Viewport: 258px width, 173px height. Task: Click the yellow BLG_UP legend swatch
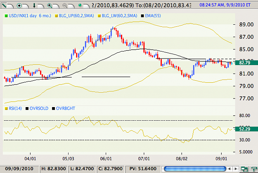pyautogui.click(x=57, y=16)
